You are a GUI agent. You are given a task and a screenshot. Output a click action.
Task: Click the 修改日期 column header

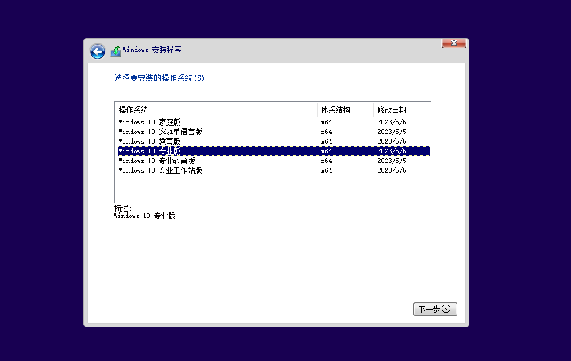[x=402, y=110]
